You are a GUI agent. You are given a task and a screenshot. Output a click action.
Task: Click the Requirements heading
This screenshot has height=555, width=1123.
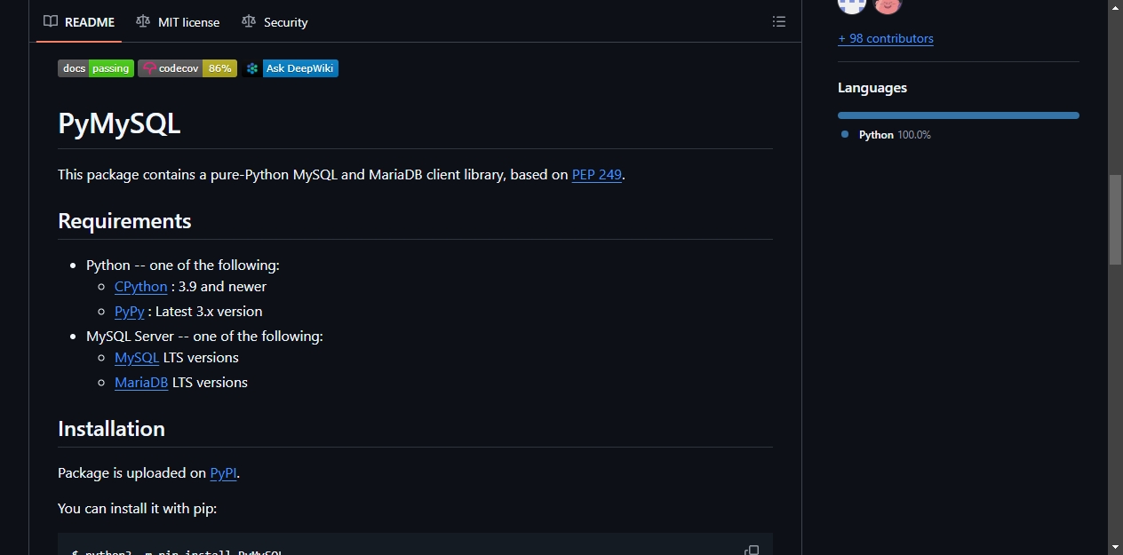124,221
